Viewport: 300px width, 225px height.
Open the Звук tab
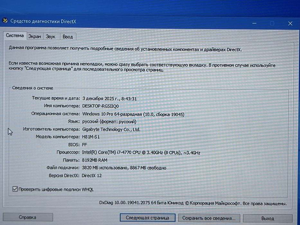[50, 37]
